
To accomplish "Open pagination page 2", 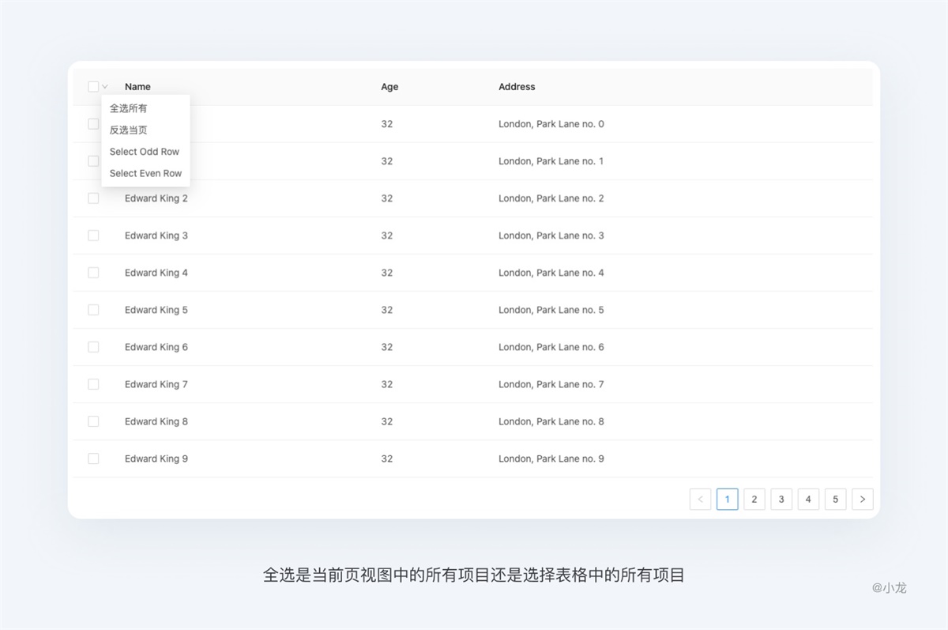I will point(754,500).
